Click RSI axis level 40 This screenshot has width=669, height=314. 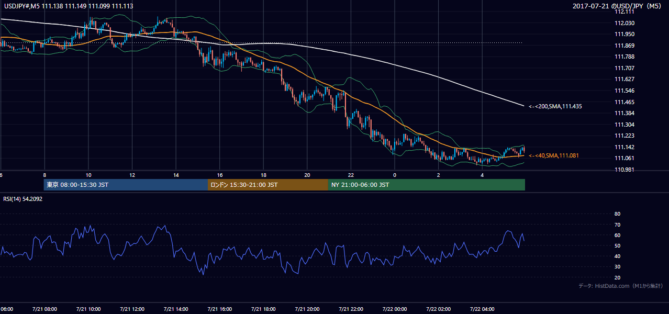click(x=617, y=256)
